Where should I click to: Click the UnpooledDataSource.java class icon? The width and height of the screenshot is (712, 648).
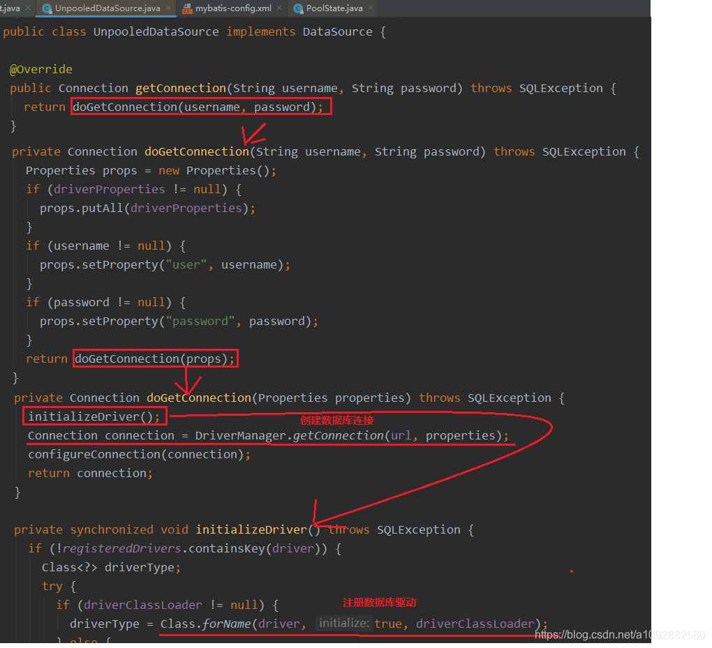coord(47,8)
